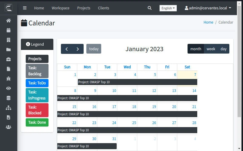This screenshot has height=151, width=243.
Task: Select the eye icon in the sidebar
Action: (x=8, y=88)
